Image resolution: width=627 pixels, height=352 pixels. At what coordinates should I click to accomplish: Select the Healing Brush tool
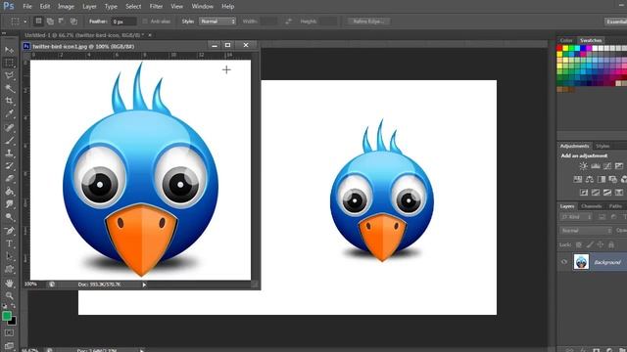pos(9,128)
